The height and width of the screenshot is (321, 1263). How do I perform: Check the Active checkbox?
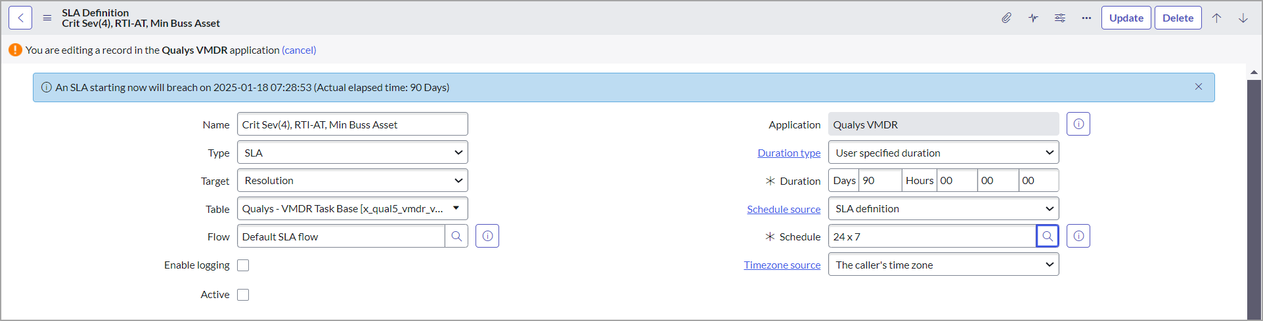[x=243, y=295]
